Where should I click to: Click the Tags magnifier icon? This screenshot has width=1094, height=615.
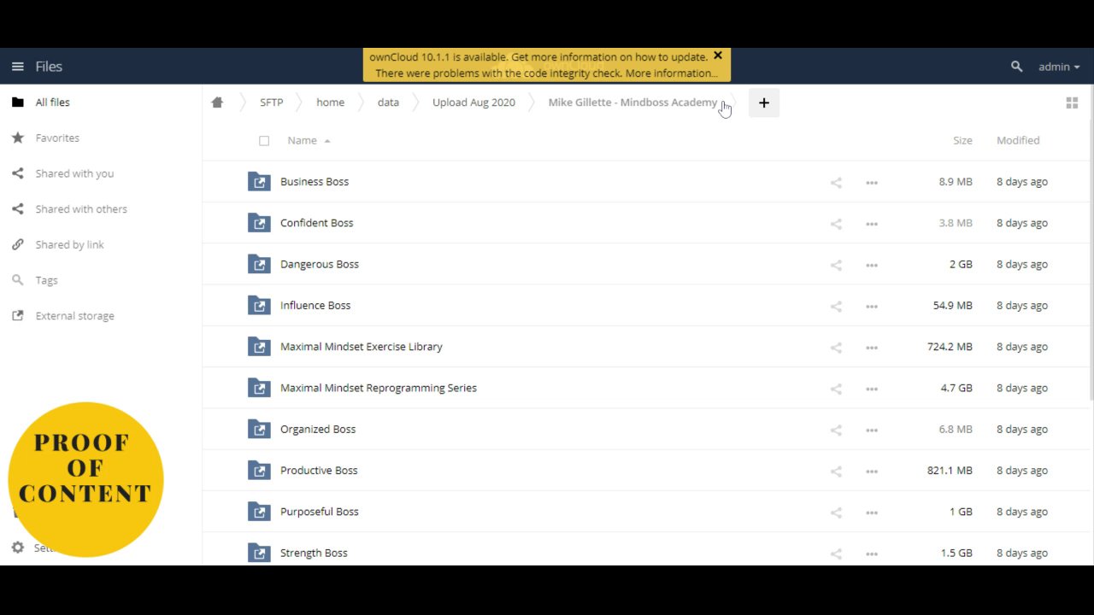click(x=17, y=280)
